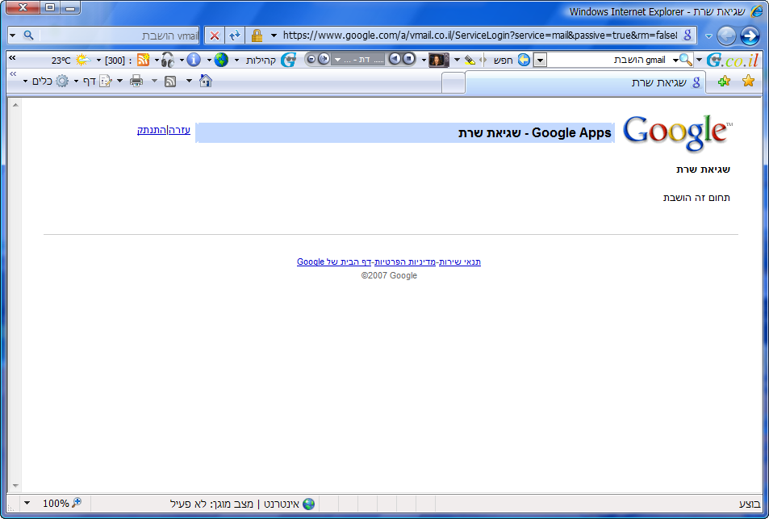
Task: Click the Home house icon
Action: click(206, 81)
